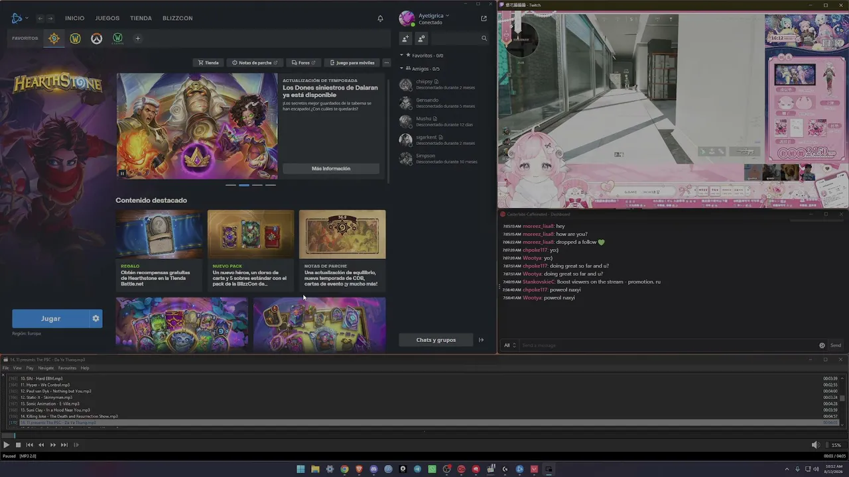Select WoW Classic in favorites bar
This screenshot has height=477, width=849.
click(x=117, y=38)
